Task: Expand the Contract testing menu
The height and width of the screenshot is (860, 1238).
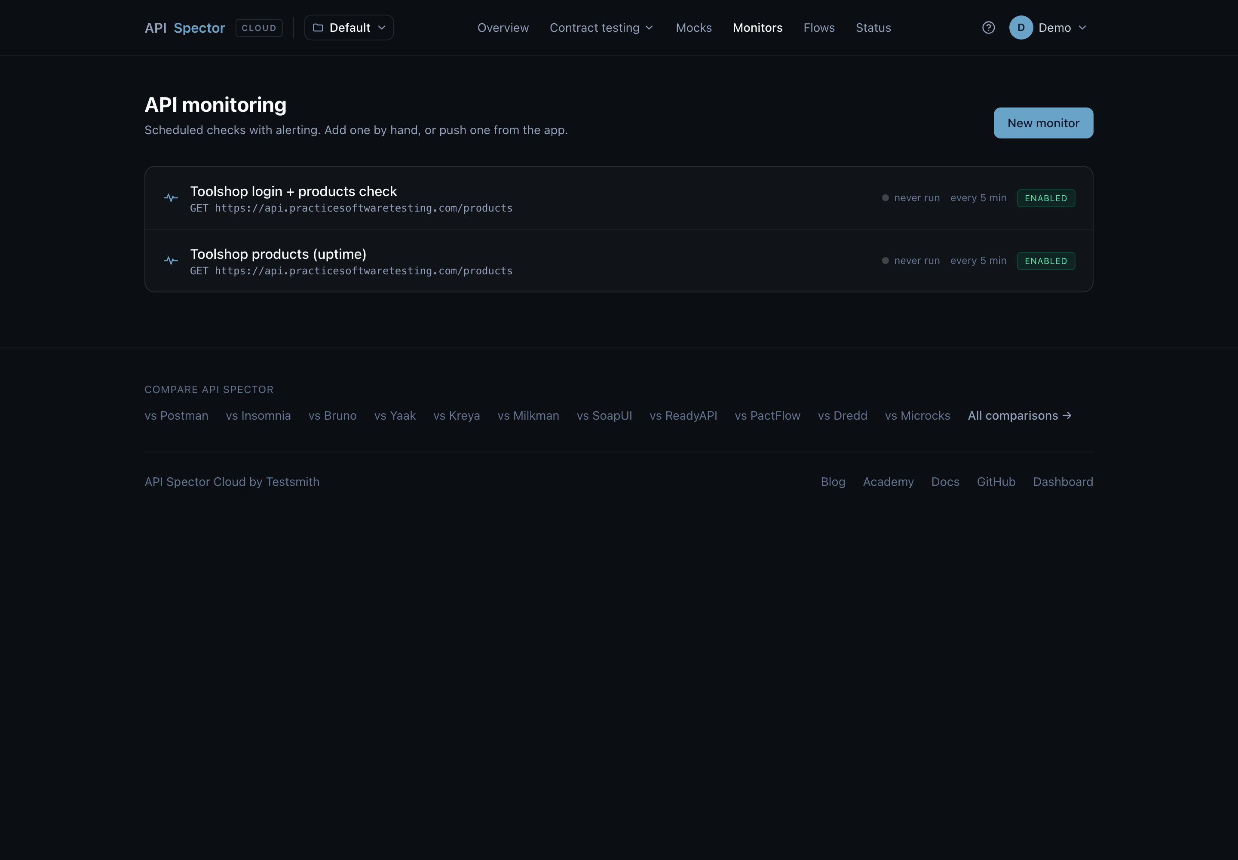Action: tap(601, 28)
